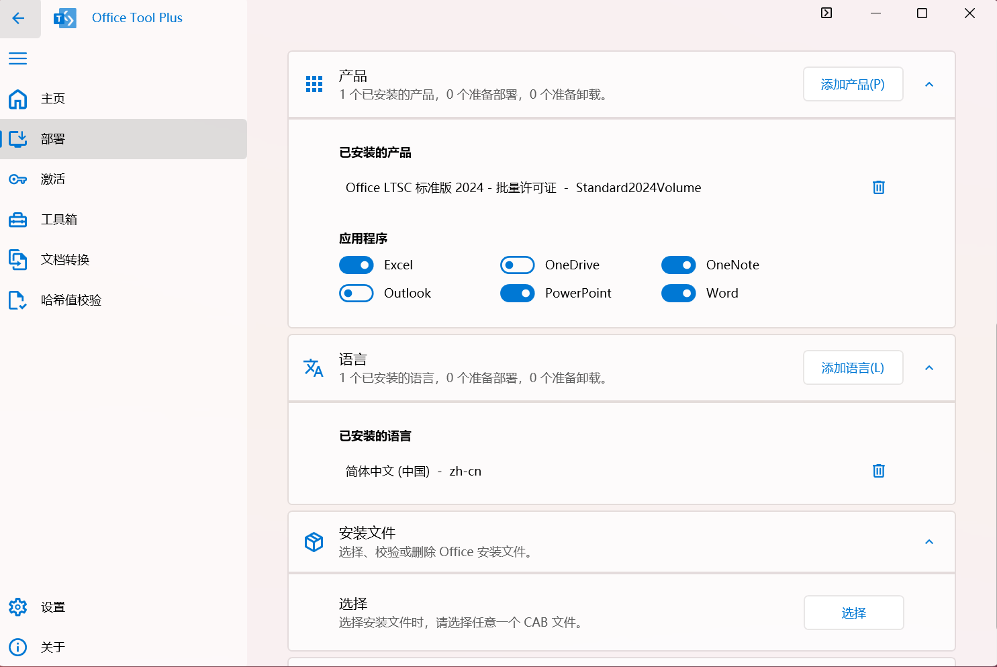Click the 选择 button for install files
Image resolution: width=997 pixels, height=667 pixels.
(x=854, y=613)
